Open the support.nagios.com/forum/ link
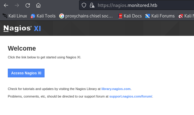Image resolution: width=194 pixels, height=115 pixels. pyautogui.click(x=131, y=96)
